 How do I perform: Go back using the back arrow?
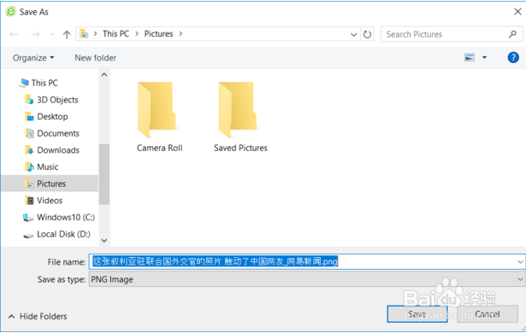[14, 34]
